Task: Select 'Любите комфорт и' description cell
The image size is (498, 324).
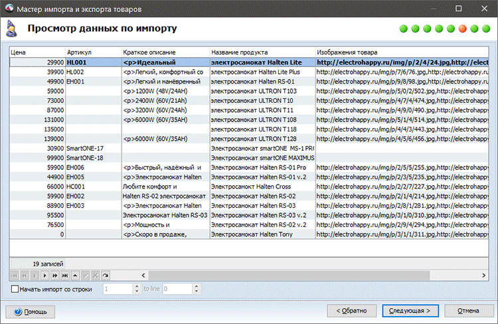Action: [166, 187]
